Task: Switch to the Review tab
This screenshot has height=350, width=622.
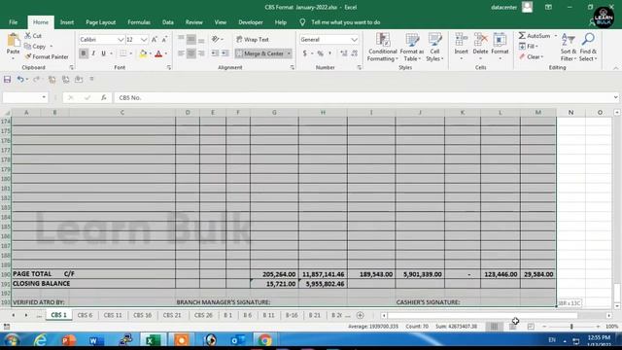Action: tap(194, 22)
